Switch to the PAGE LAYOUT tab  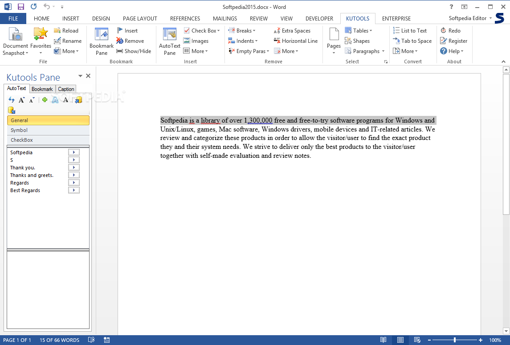[x=140, y=19]
